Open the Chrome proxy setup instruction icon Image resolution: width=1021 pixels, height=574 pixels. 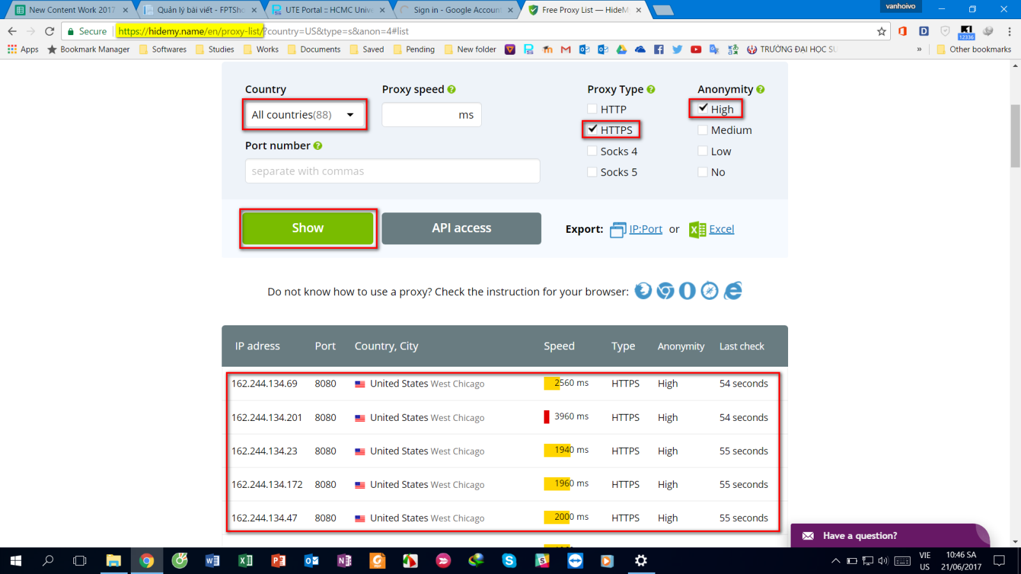pos(666,291)
